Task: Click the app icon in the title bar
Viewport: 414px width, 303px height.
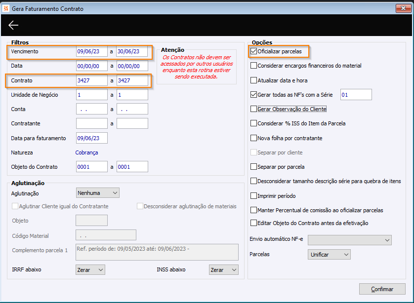Action: (6, 9)
